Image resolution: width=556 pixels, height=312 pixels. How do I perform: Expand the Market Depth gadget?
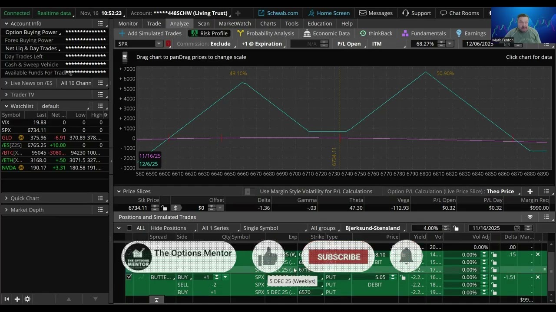coord(6,210)
